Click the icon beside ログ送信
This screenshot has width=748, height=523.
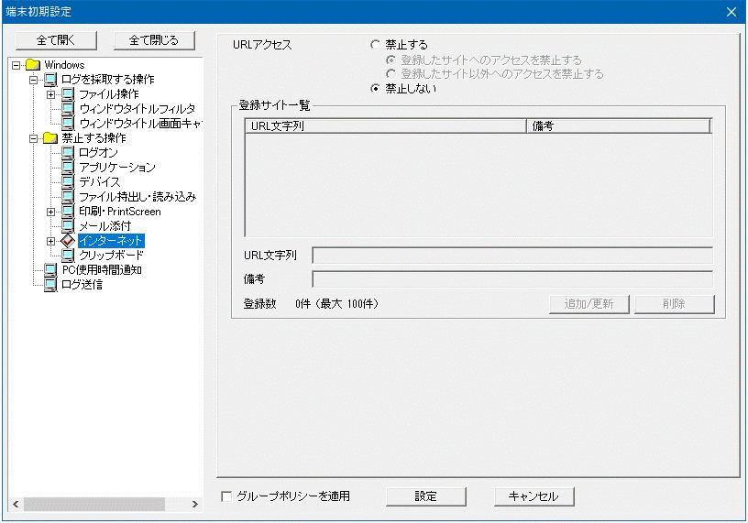pos(50,285)
